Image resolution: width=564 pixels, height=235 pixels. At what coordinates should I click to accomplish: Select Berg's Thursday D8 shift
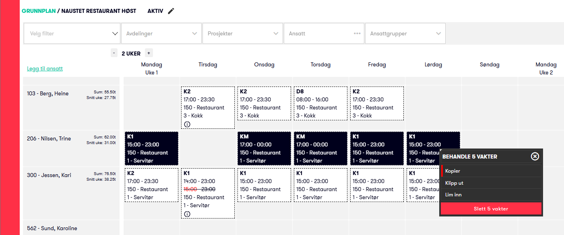point(320,103)
